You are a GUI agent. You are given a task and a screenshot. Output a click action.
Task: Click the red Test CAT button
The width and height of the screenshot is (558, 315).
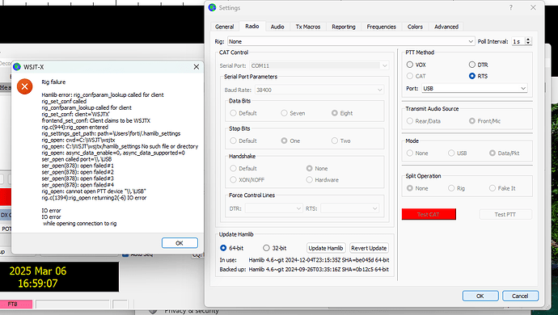[x=429, y=214]
